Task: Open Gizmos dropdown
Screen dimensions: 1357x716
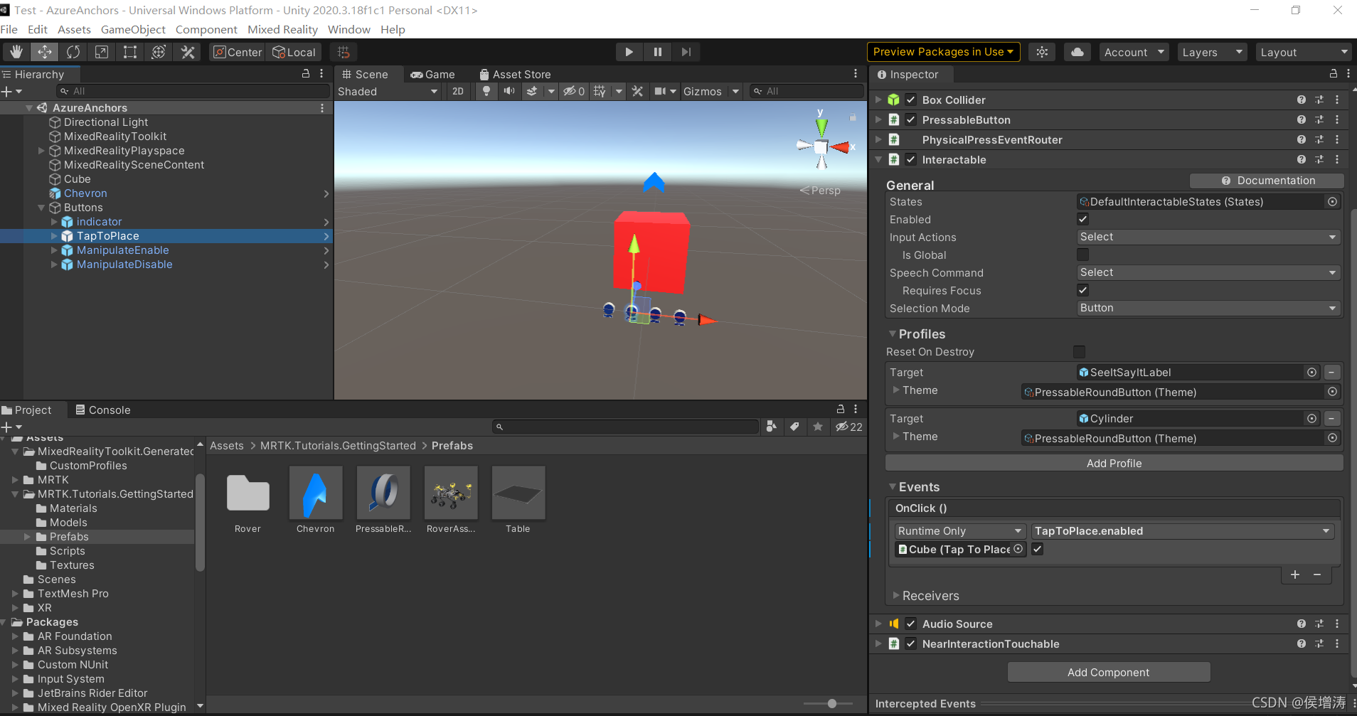Action: (x=711, y=91)
